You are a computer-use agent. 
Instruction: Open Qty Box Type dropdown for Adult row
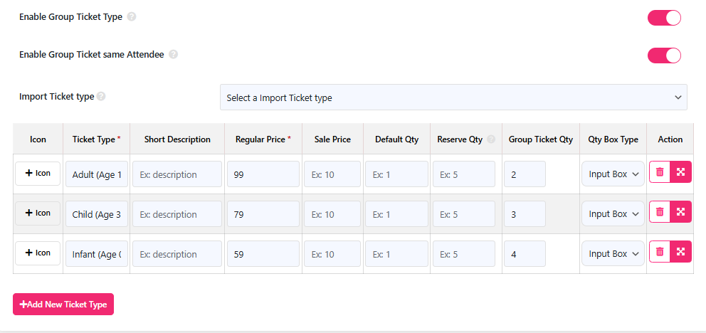613,174
